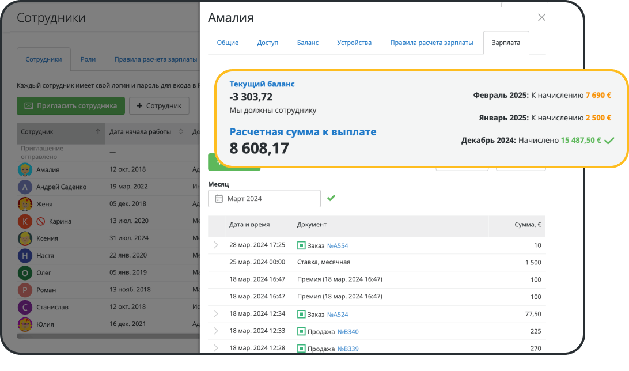This screenshot has height=371, width=629.
Task: Click Oleg's green avatar icon
Action: [x=25, y=272]
